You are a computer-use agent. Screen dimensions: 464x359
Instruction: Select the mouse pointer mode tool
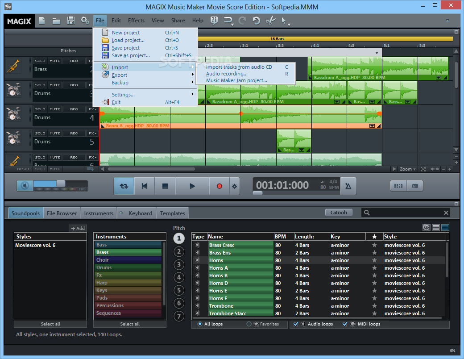(284, 21)
